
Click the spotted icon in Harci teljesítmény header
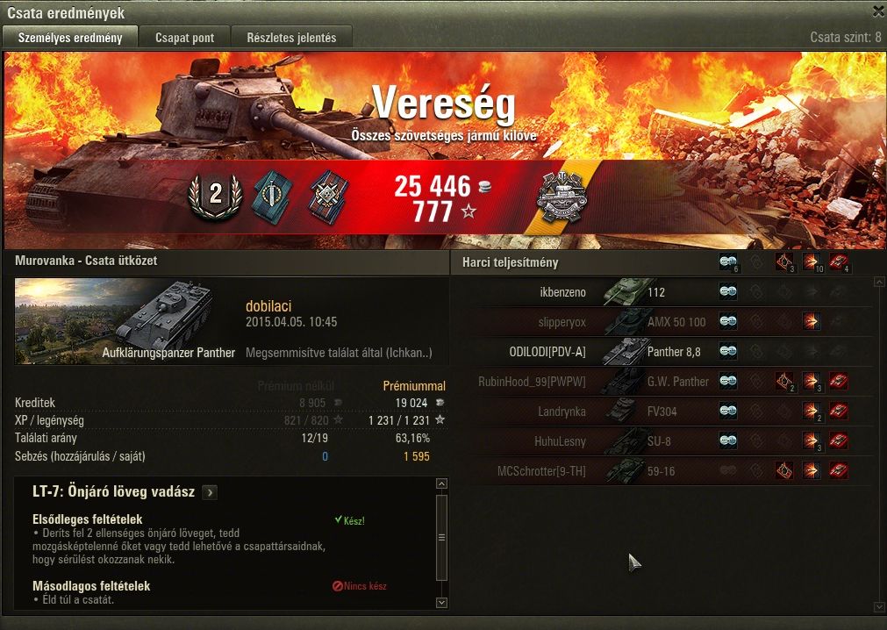click(728, 261)
